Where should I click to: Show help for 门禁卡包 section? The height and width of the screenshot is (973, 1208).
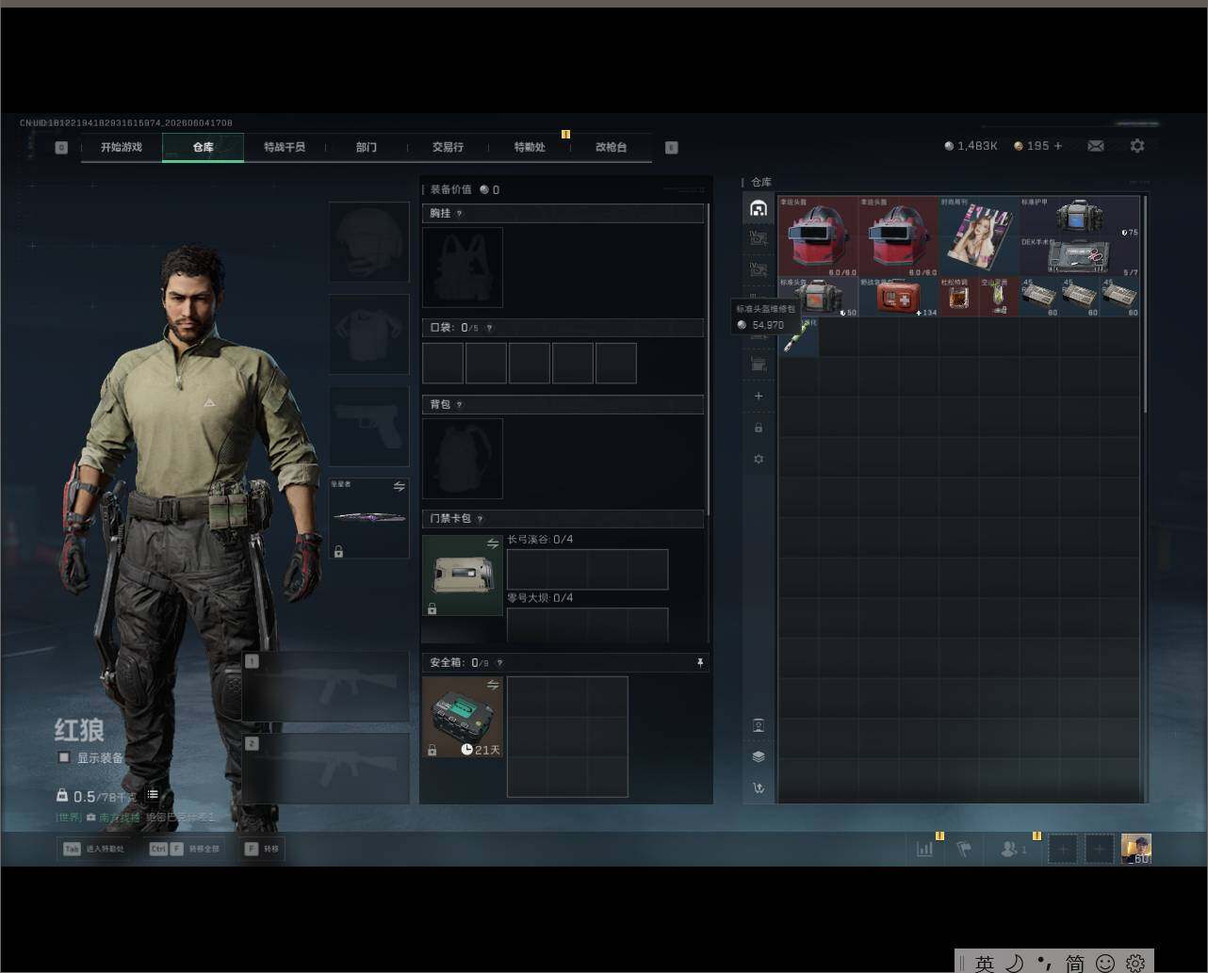pos(480,519)
